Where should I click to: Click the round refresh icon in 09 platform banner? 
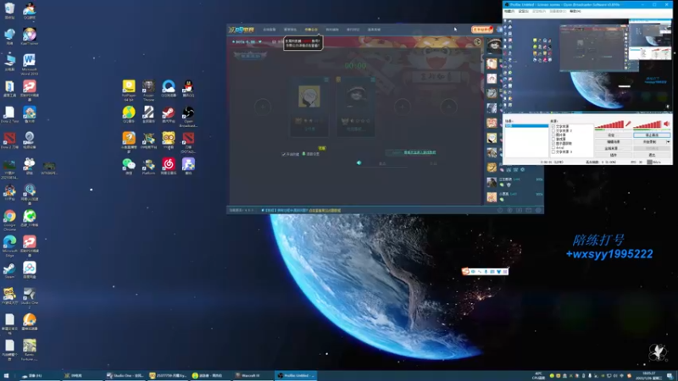point(477,41)
